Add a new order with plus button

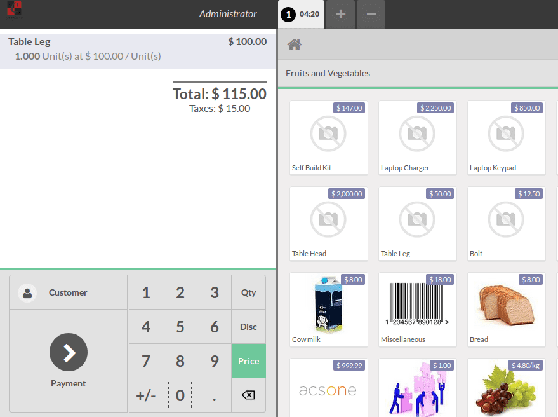(340, 14)
